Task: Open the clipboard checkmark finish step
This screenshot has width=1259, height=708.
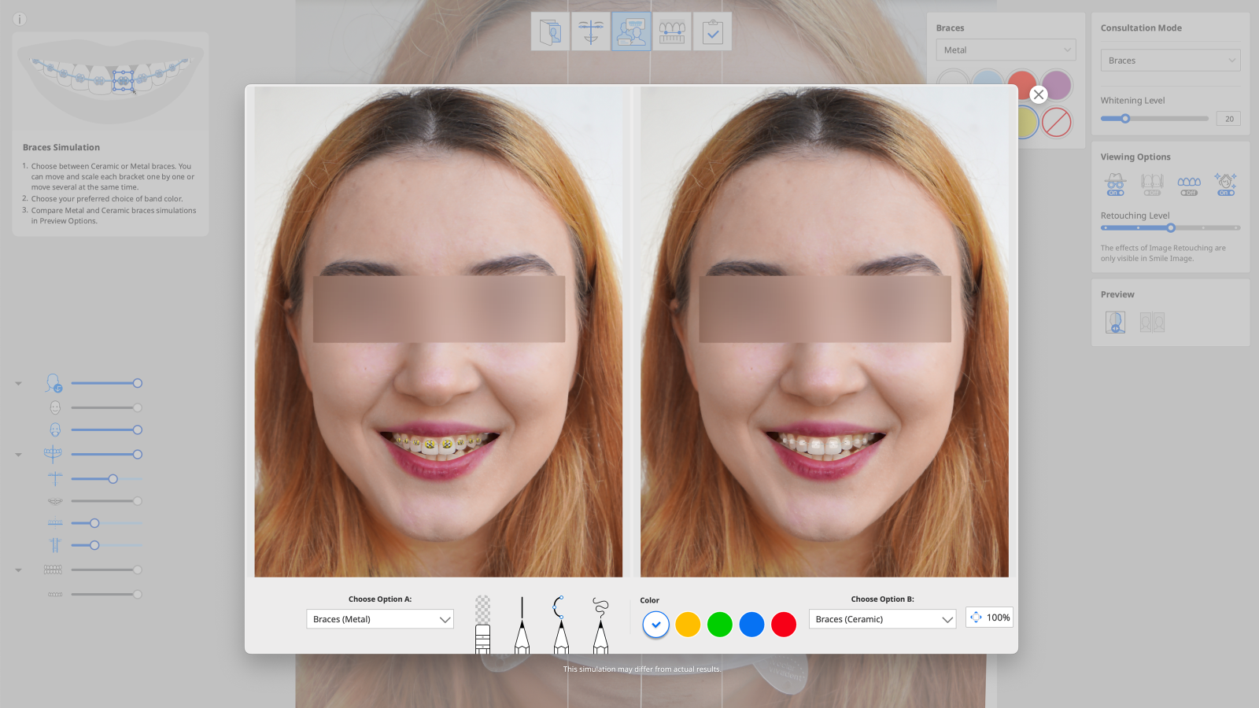Action: 713,31
